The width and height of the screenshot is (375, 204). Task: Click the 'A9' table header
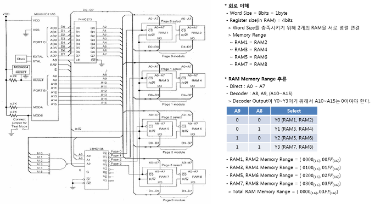(x=237, y=111)
